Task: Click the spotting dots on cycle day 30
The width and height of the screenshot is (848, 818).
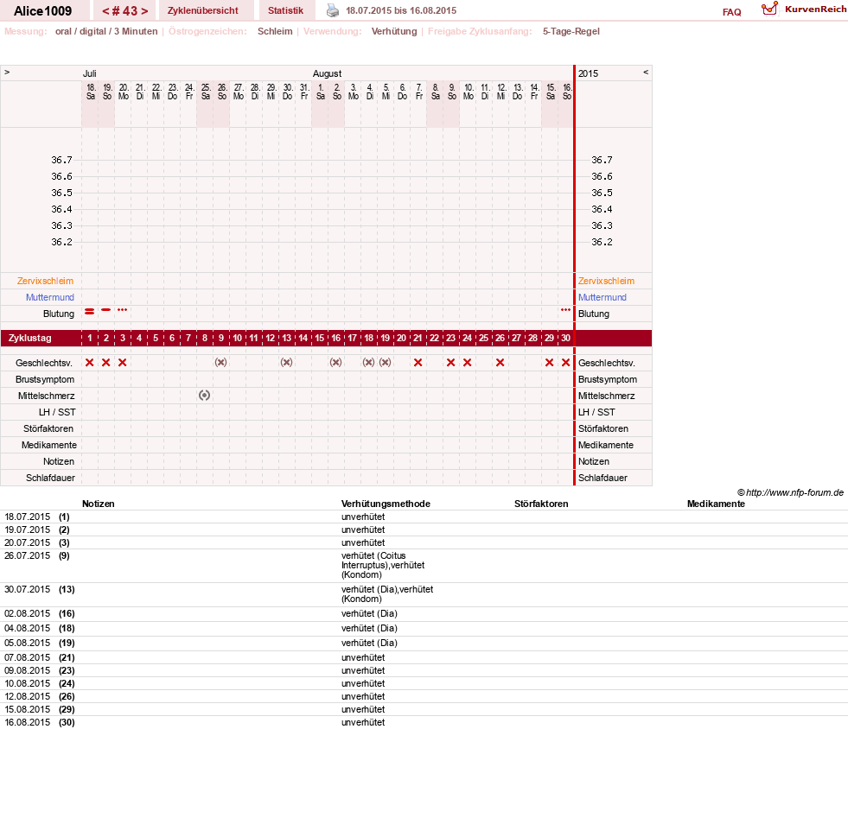Action: 565,309
